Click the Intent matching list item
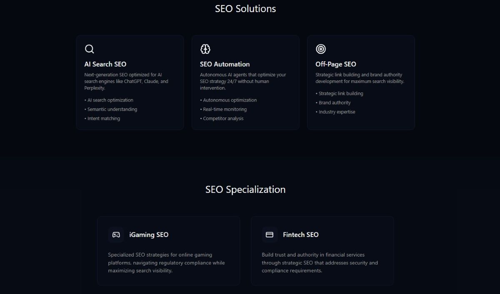The height and width of the screenshot is (294, 500). 103,119
